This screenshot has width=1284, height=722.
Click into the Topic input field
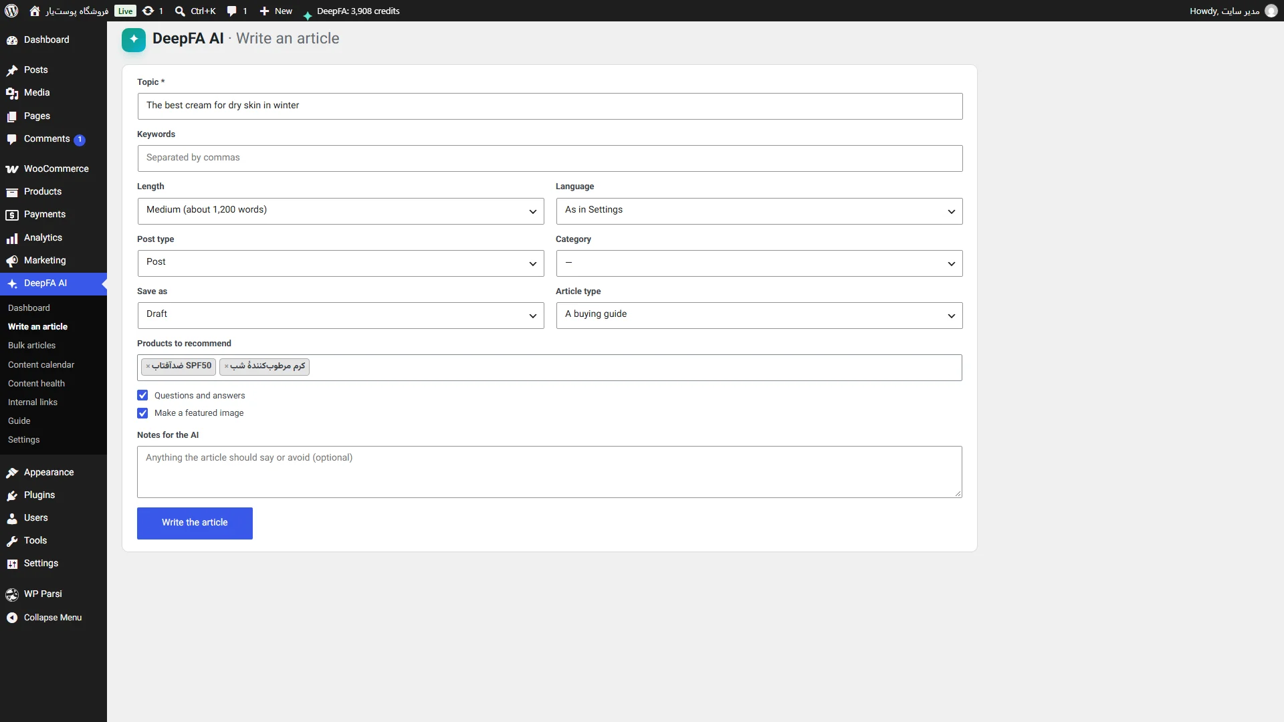point(550,106)
